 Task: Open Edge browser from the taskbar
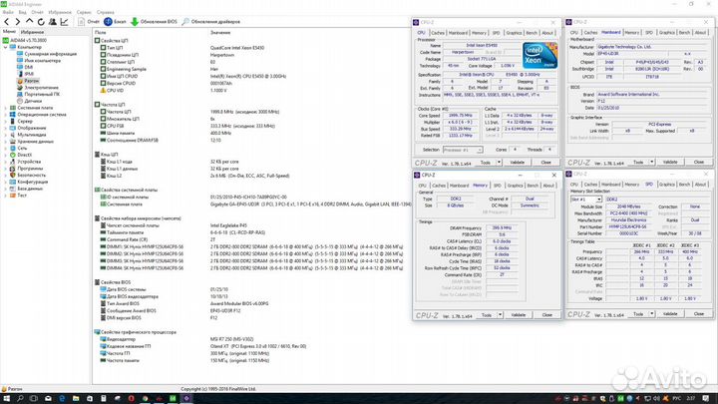(x=62, y=398)
